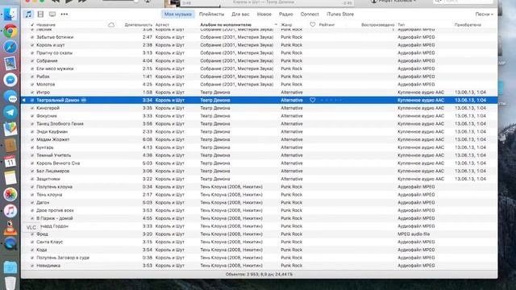Open the Connect tab
The height and width of the screenshot is (290, 516).
click(x=310, y=14)
